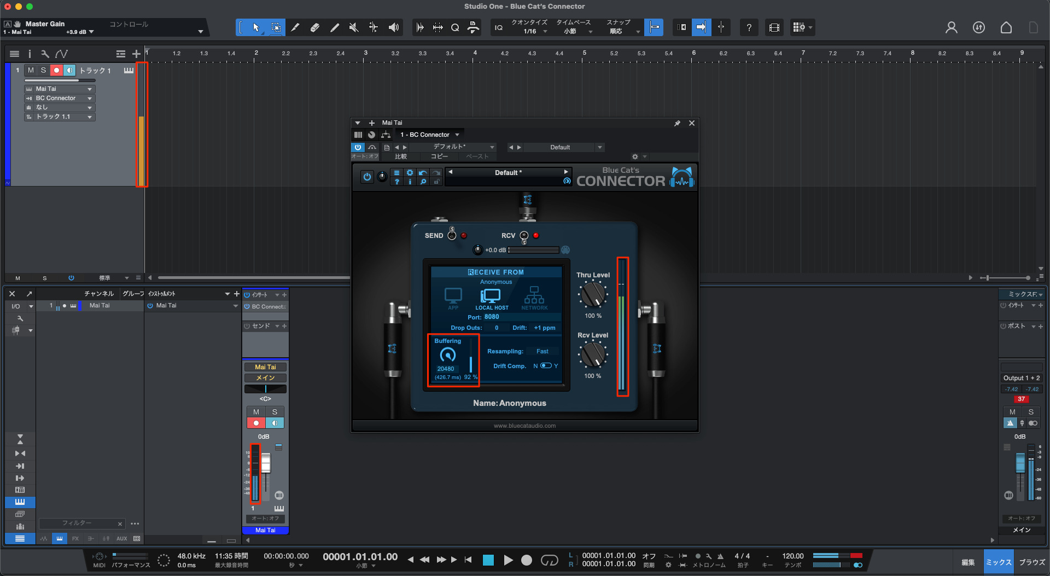Click the Stop transport button
Screen dimensions: 1050x576
coord(488,560)
